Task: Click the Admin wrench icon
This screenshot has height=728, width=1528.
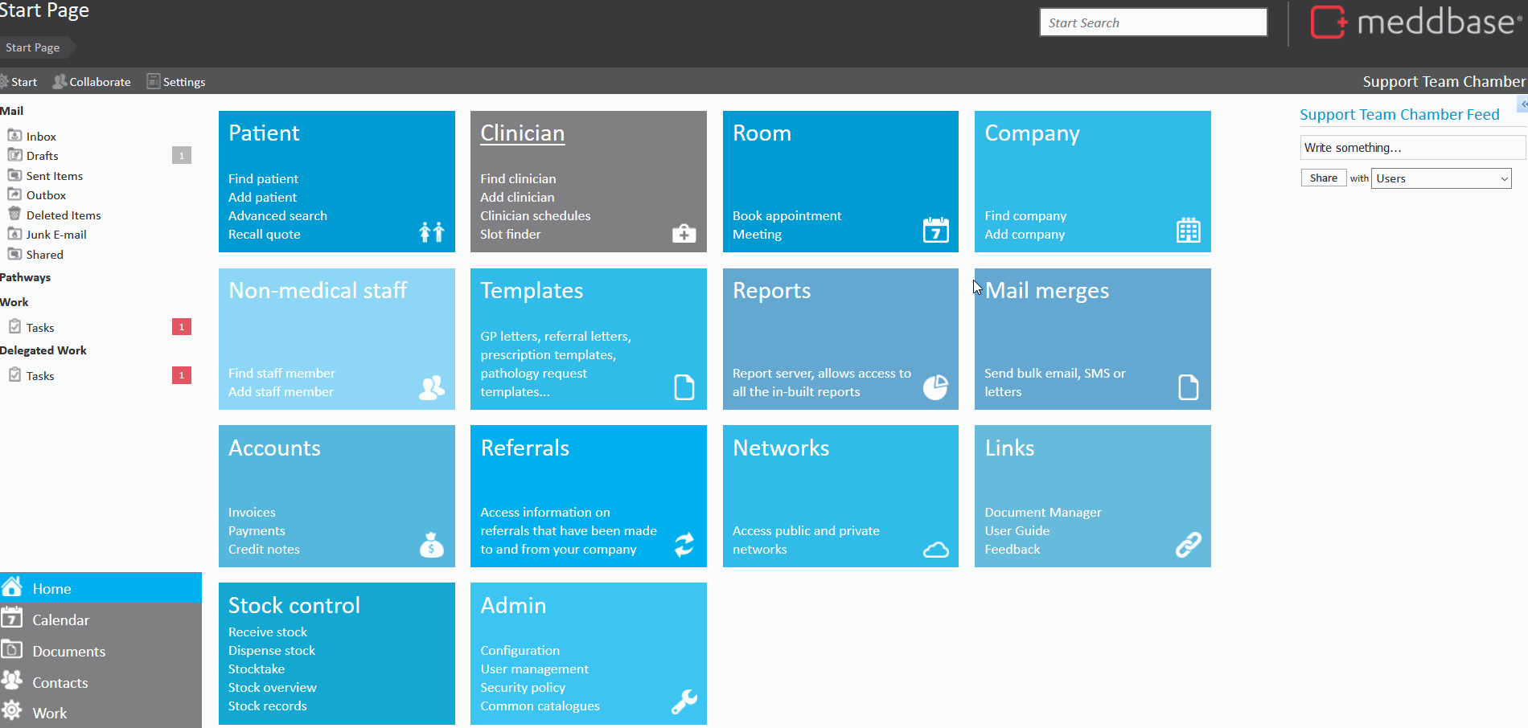Action: (x=684, y=701)
